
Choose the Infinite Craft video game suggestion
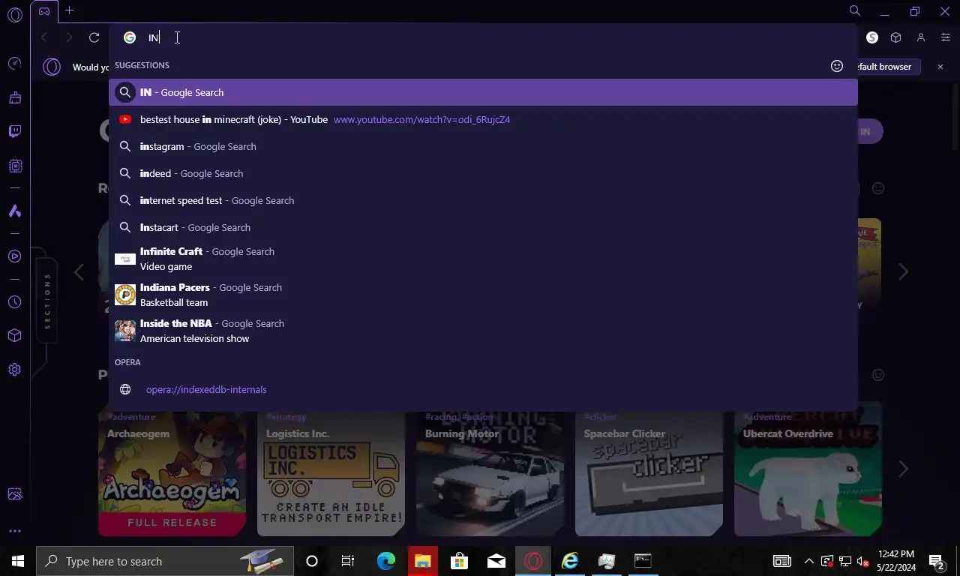pyautogui.click(x=483, y=259)
